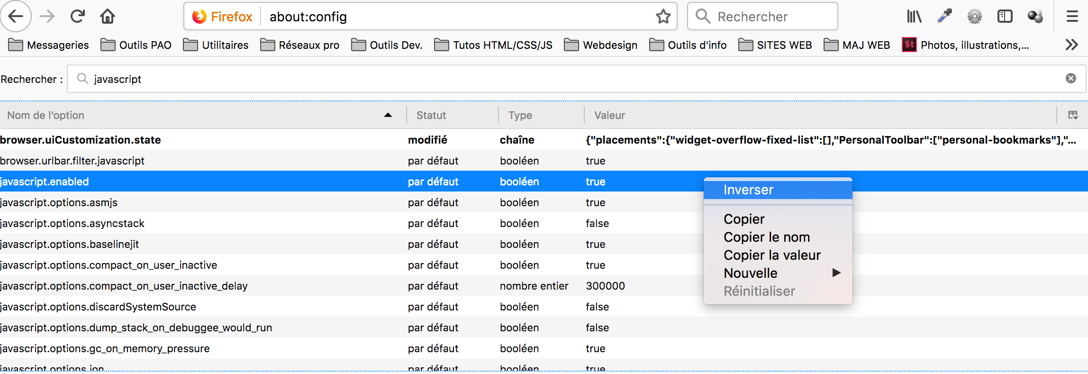The image size is (1088, 374).
Task: Click the overlapping spheres extension icon
Action: pyautogui.click(x=1035, y=17)
